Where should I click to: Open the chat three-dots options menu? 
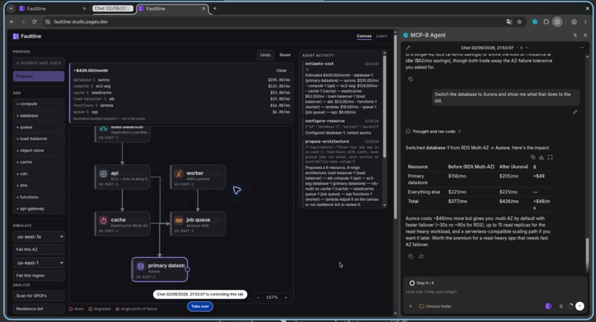click(x=582, y=48)
